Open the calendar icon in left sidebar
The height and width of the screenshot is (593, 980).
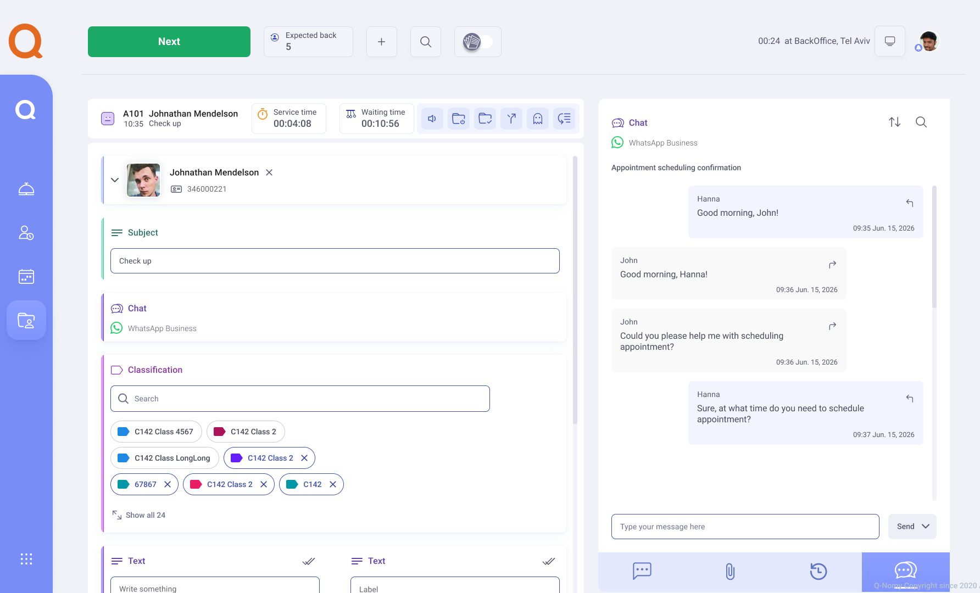point(26,276)
